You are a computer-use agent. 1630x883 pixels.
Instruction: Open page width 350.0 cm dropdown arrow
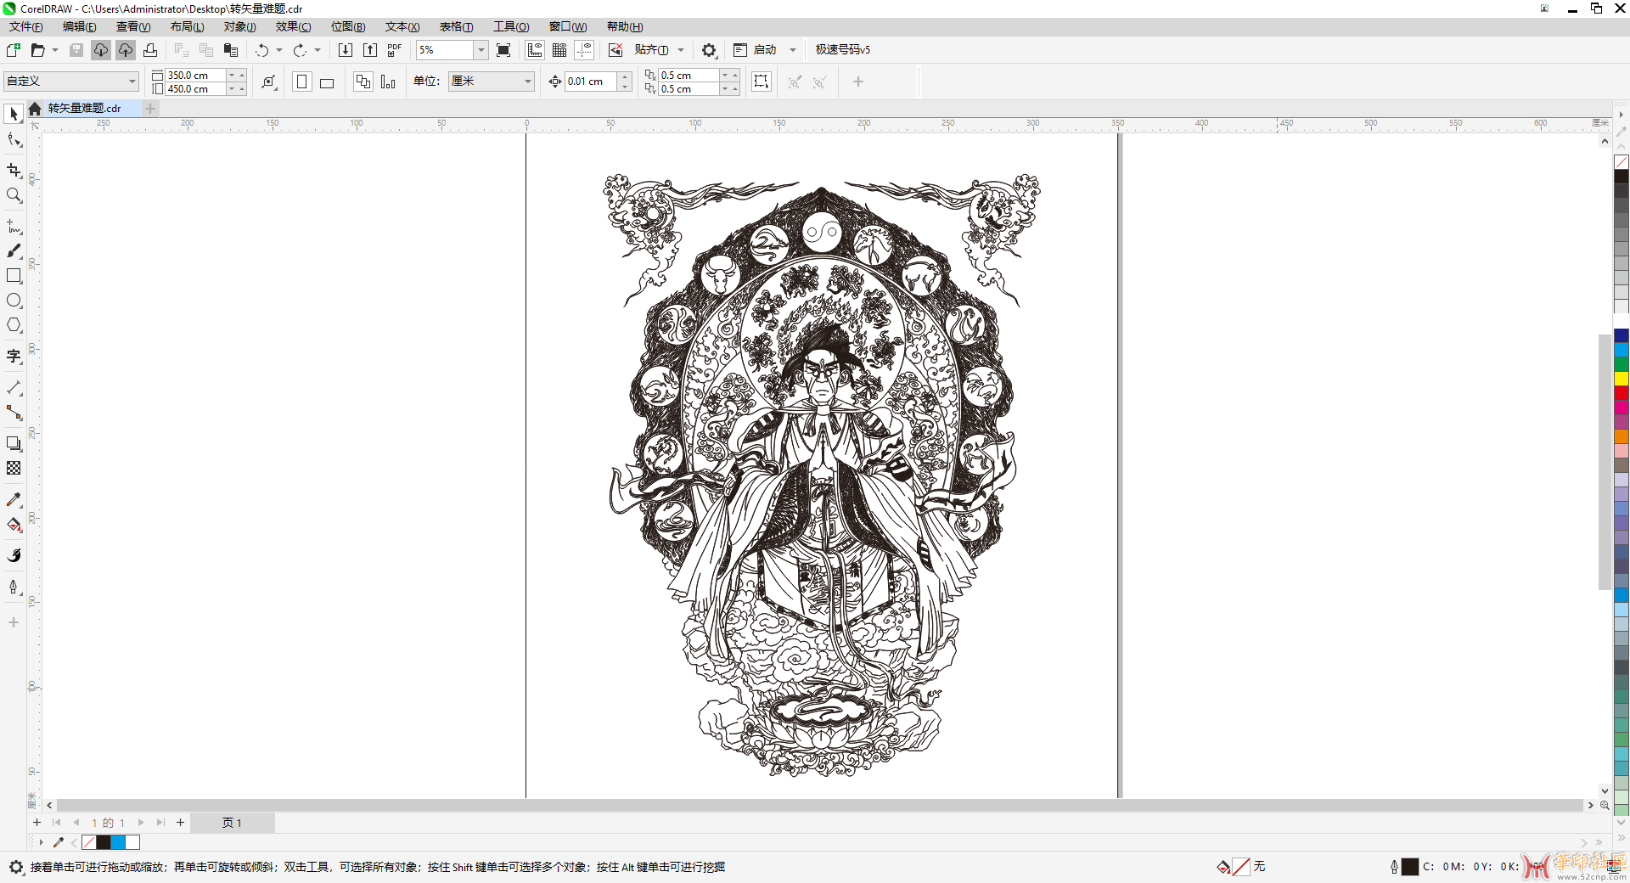pos(231,75)
